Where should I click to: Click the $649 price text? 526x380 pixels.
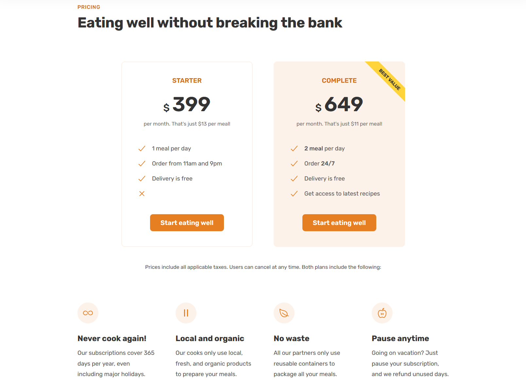point(339,104)
